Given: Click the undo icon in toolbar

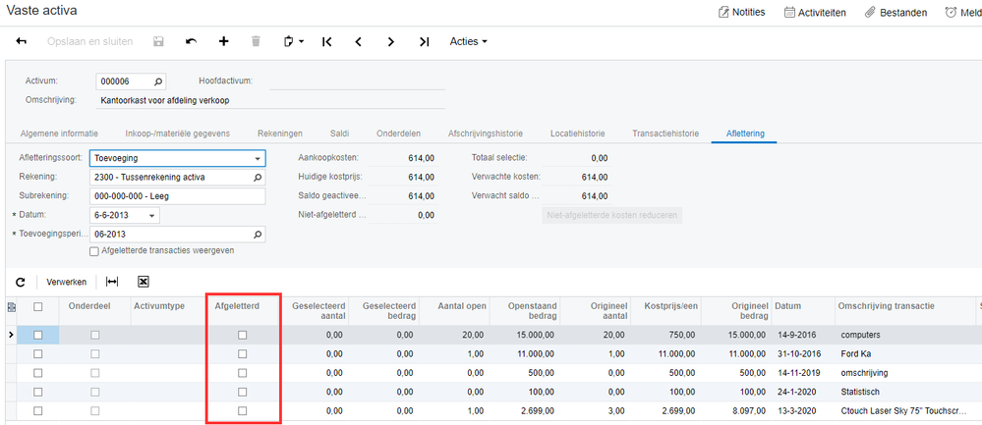Looking at the screenshot, I should click(x=191, y=42).
